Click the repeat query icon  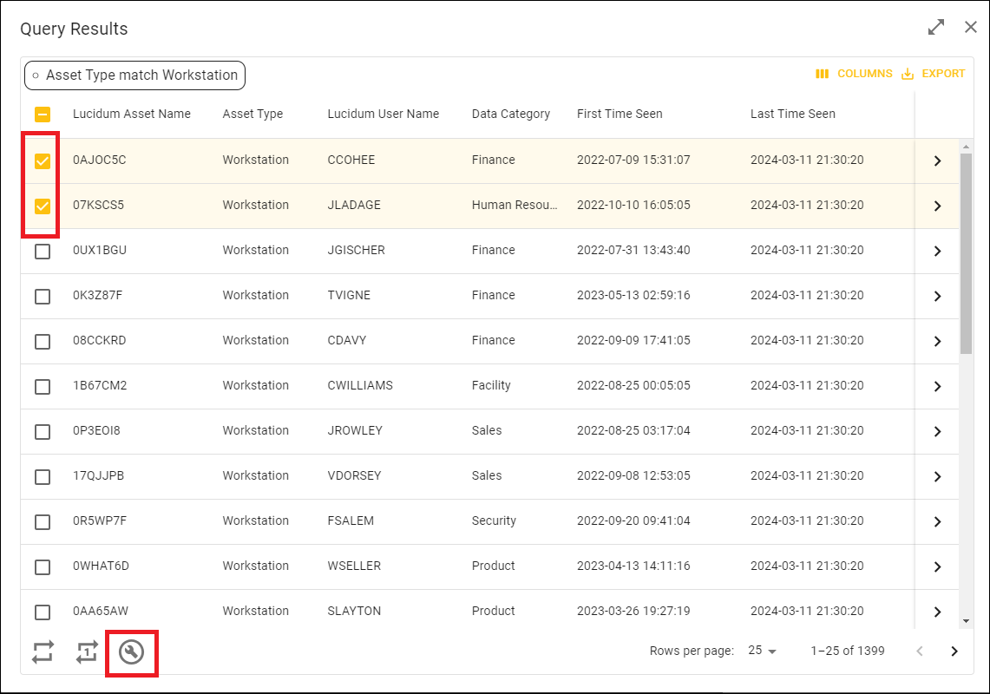(42, 652)
